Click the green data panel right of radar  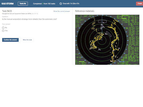point(134,39)
